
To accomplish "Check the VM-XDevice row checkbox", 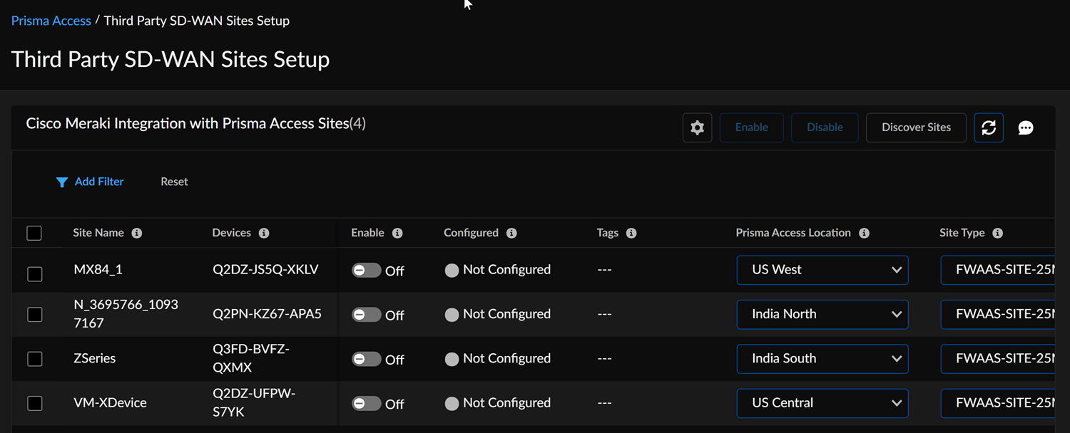I will click(34, 403).
